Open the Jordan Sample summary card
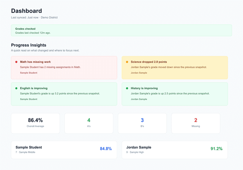Image resolution: width=243 pixels, height=170 pixels. coord(175,150)
